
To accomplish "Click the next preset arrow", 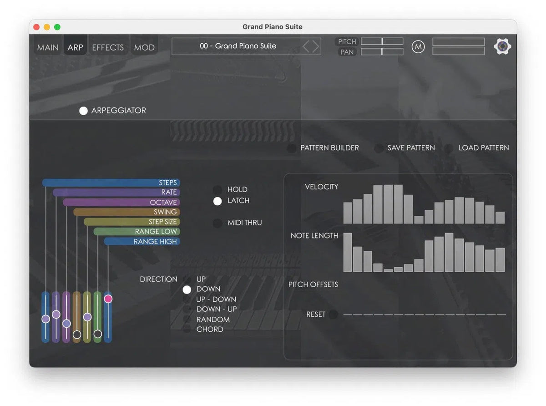I will [x=315, y=46].
